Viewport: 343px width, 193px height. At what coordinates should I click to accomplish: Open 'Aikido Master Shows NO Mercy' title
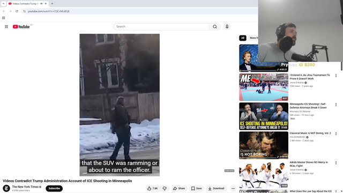(x=309, y=164)
